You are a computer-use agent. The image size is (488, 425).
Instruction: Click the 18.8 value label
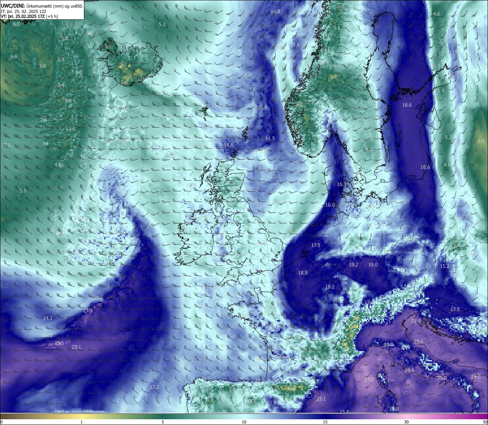pyautogui.click(x=303, y=273)
